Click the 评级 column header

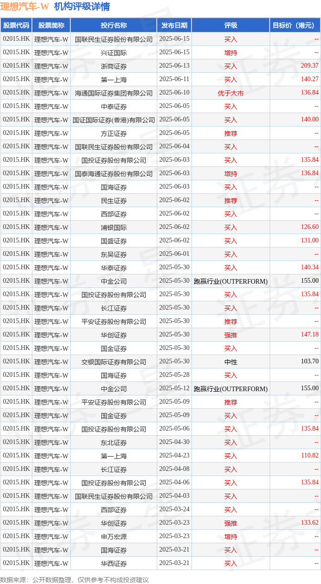(231, 25)
